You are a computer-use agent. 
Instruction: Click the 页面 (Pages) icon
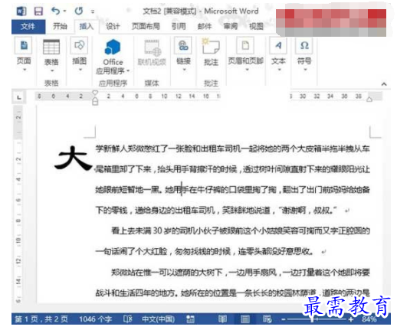[x=24, y=45]
